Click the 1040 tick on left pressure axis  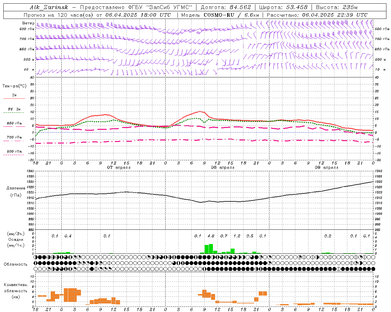tap(31, 171)
